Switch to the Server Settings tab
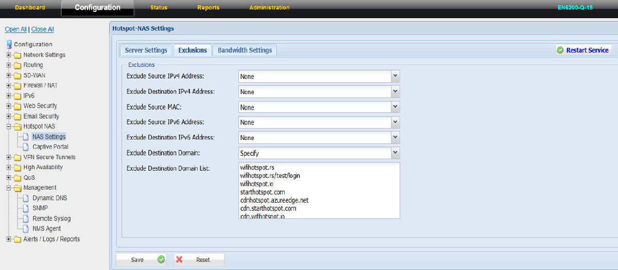 point(146,50)
